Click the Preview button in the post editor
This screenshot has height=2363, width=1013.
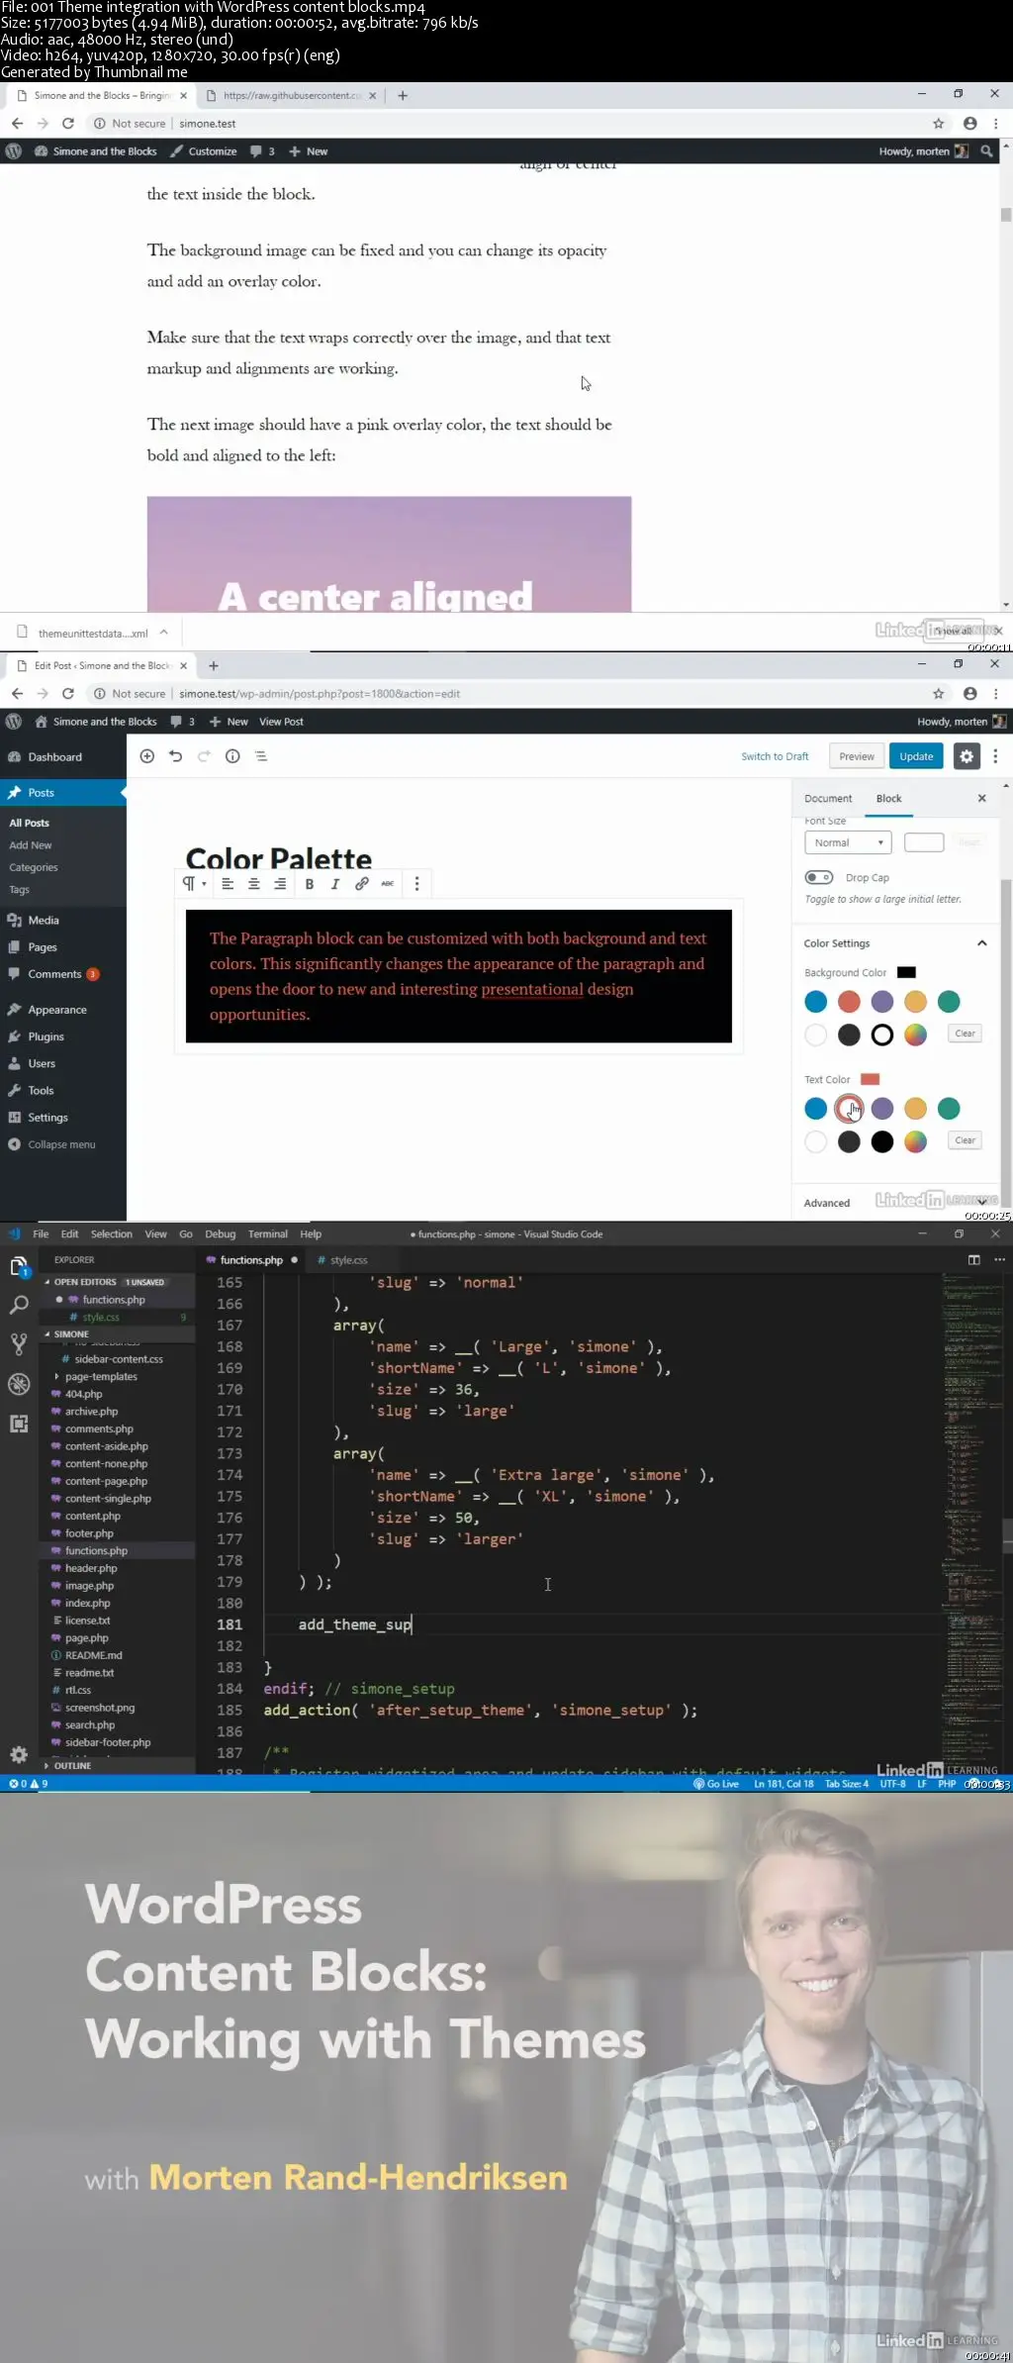[857, 756]
